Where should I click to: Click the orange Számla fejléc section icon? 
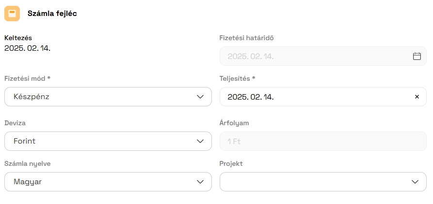[x=12, y=14]
